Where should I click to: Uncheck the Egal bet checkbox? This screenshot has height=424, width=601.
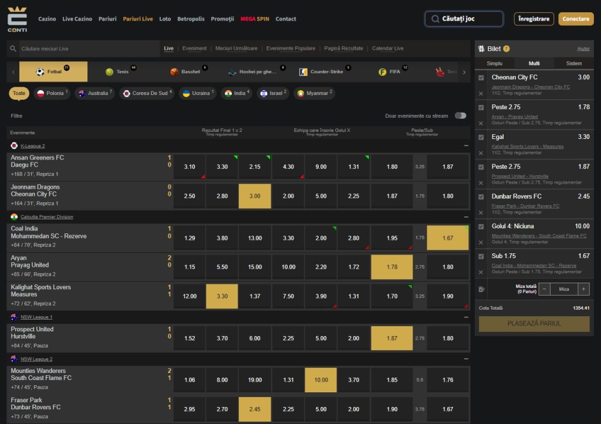(x=481, y=137)
